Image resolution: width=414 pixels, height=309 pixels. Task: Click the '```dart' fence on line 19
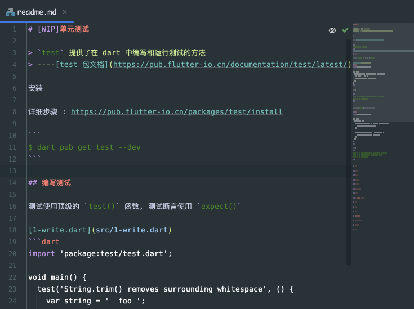tap(44, 241)
